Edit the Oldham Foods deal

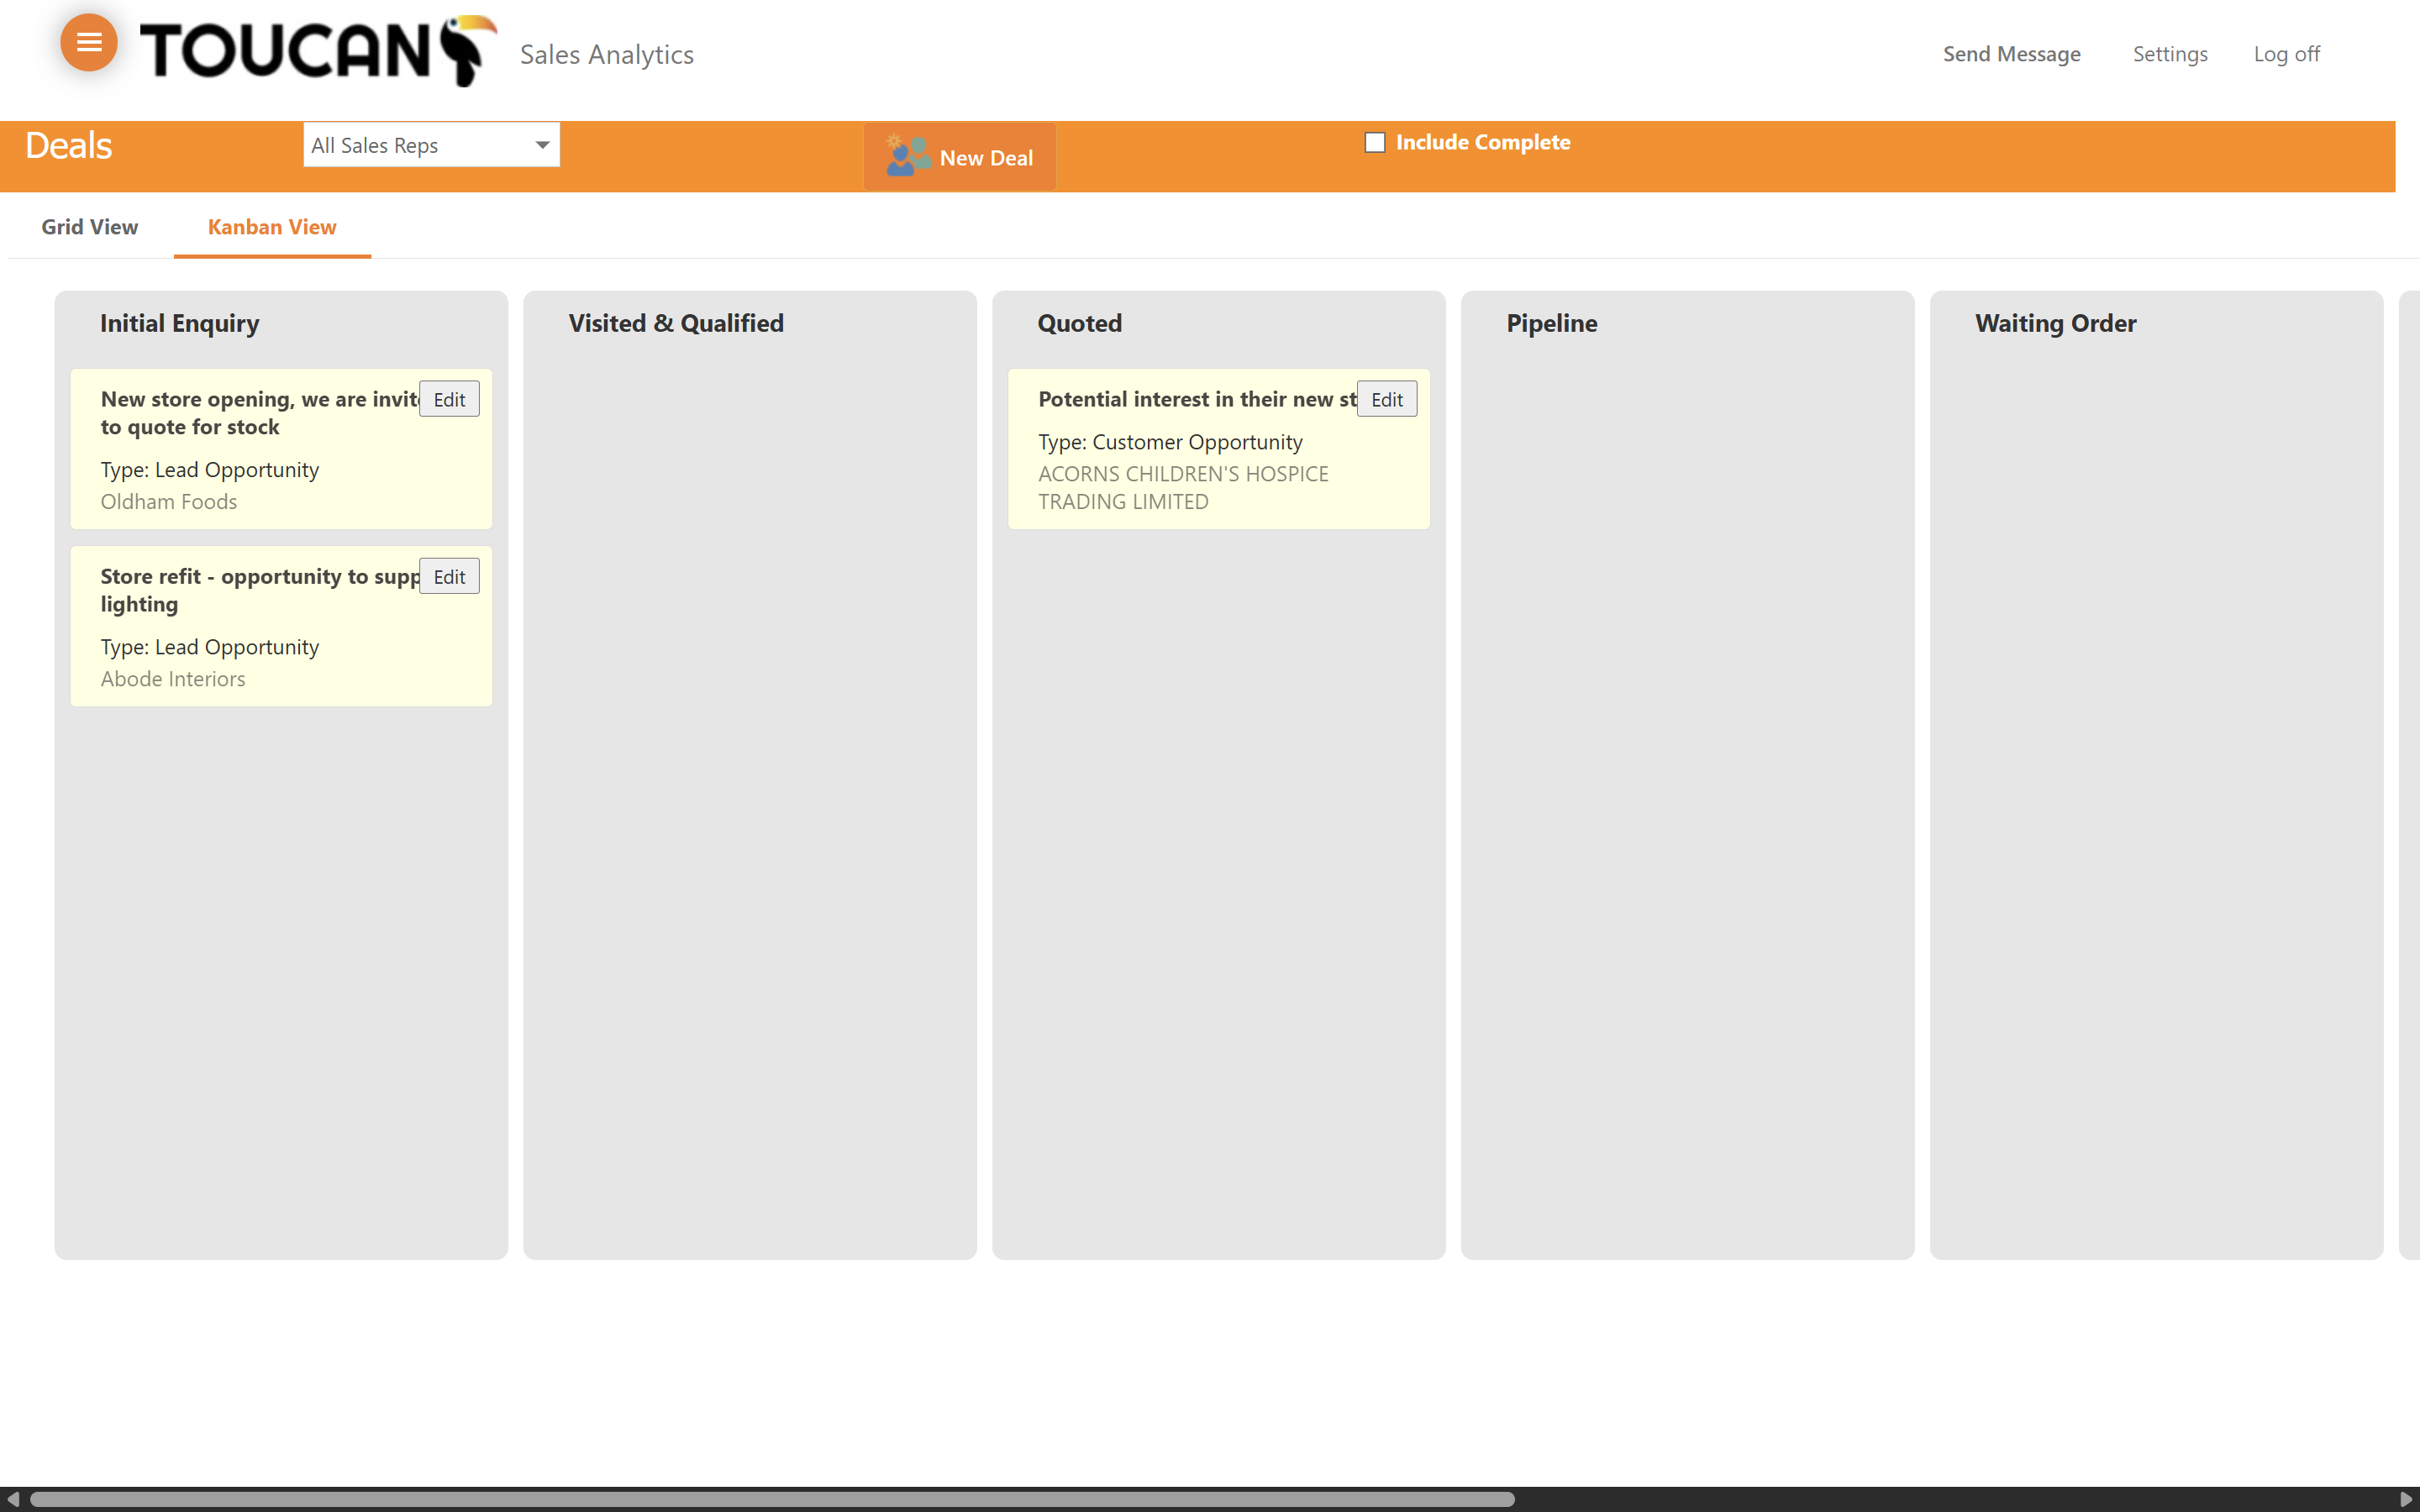coord(449,399)
